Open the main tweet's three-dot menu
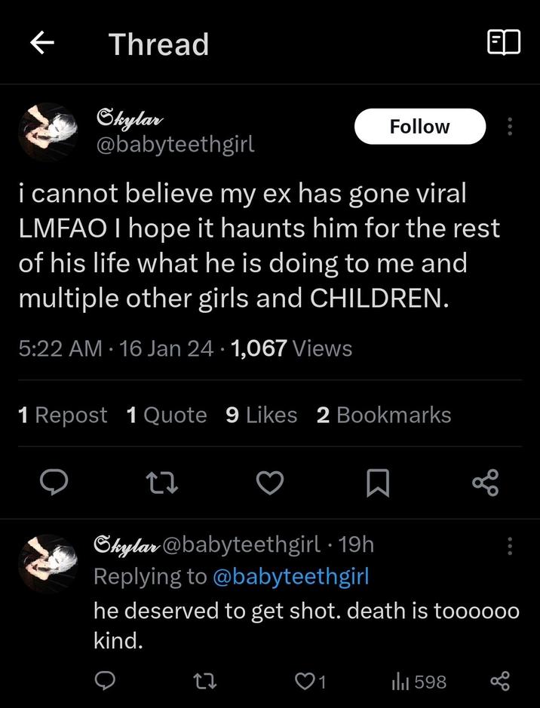The image size is (540, 708). coord(511,127)
